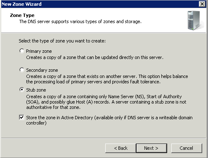Uncheck the Store the zone in Active Directory checkbox
208x158 pixels.
pyautogui.click(x=21, y=118)
